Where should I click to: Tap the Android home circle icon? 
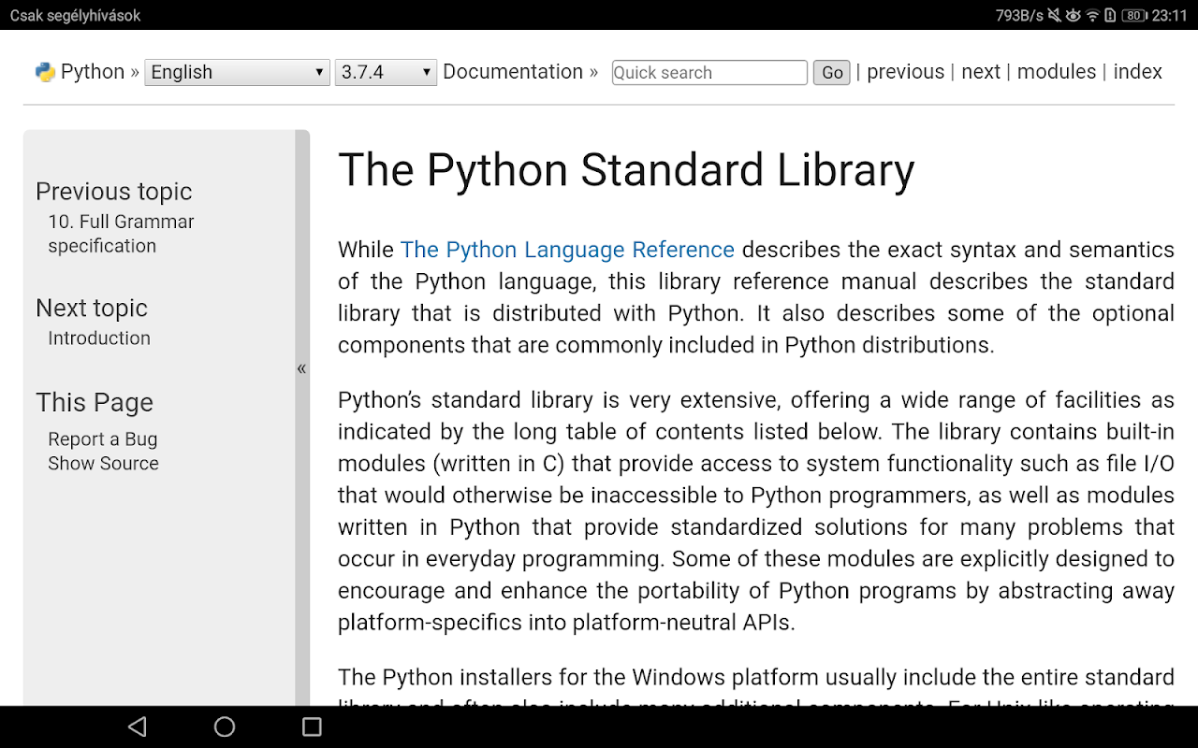click(x=225, y=726)
